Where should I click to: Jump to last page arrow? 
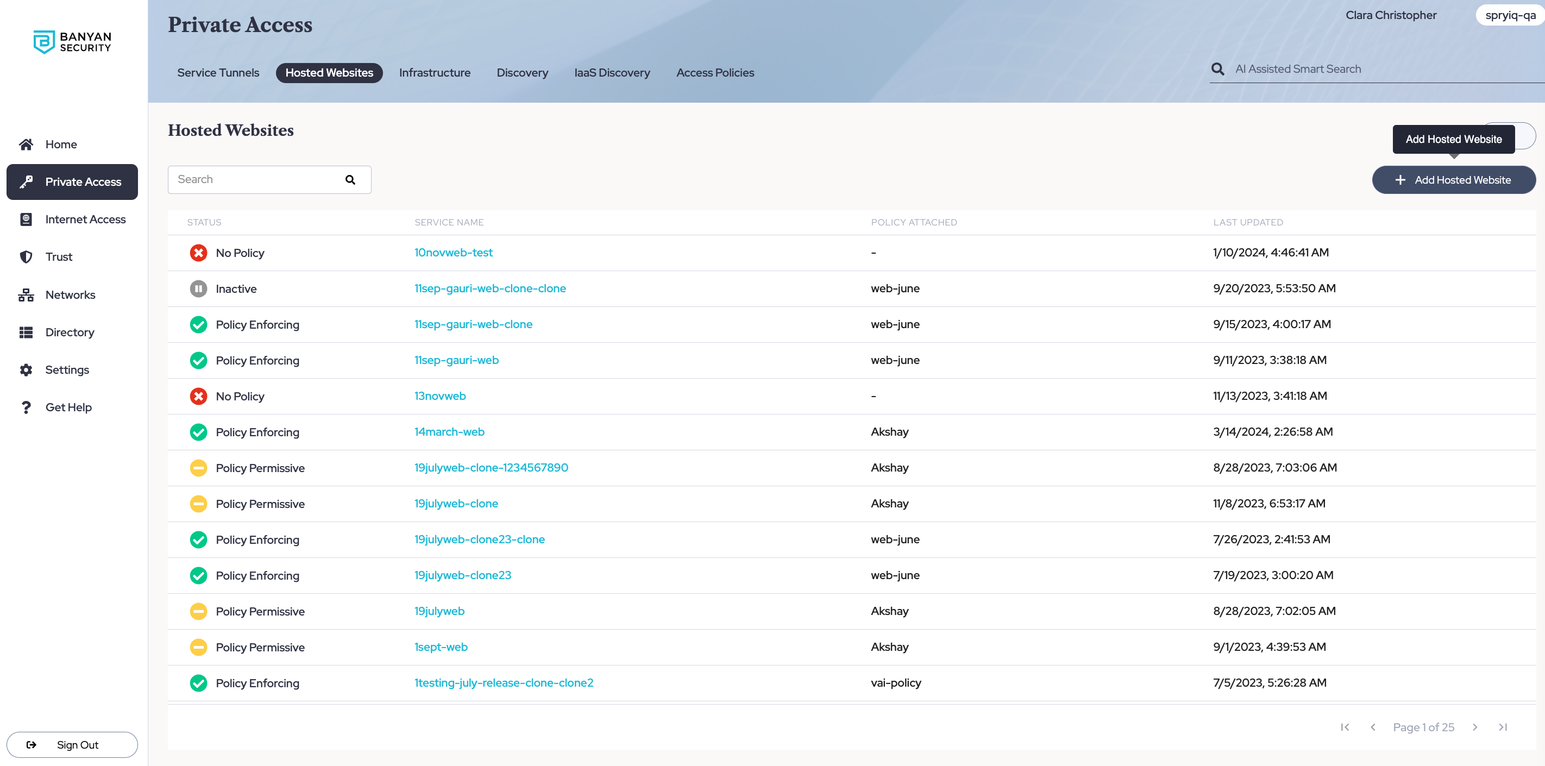[x=1503, y=727]
